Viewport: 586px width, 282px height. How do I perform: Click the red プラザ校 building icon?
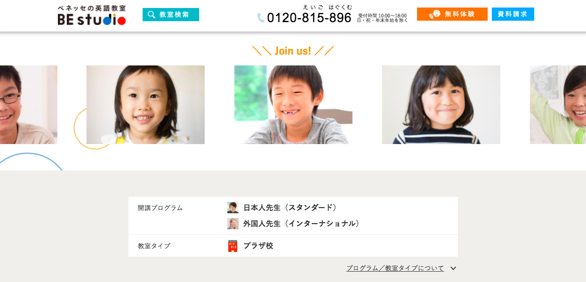[x=233, y=246]
